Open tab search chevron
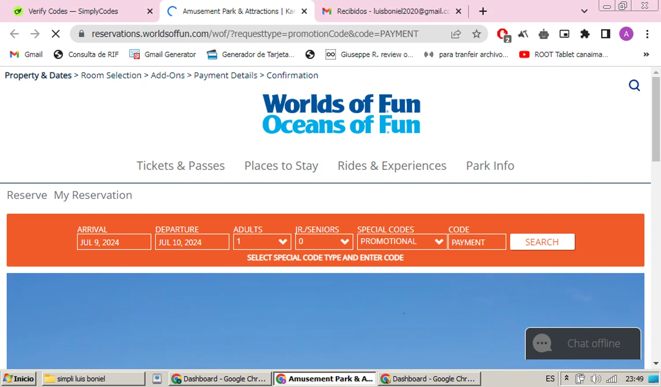The height and width of the screenshot is (387, 661). pyautogui.click(x=584, y=11)
